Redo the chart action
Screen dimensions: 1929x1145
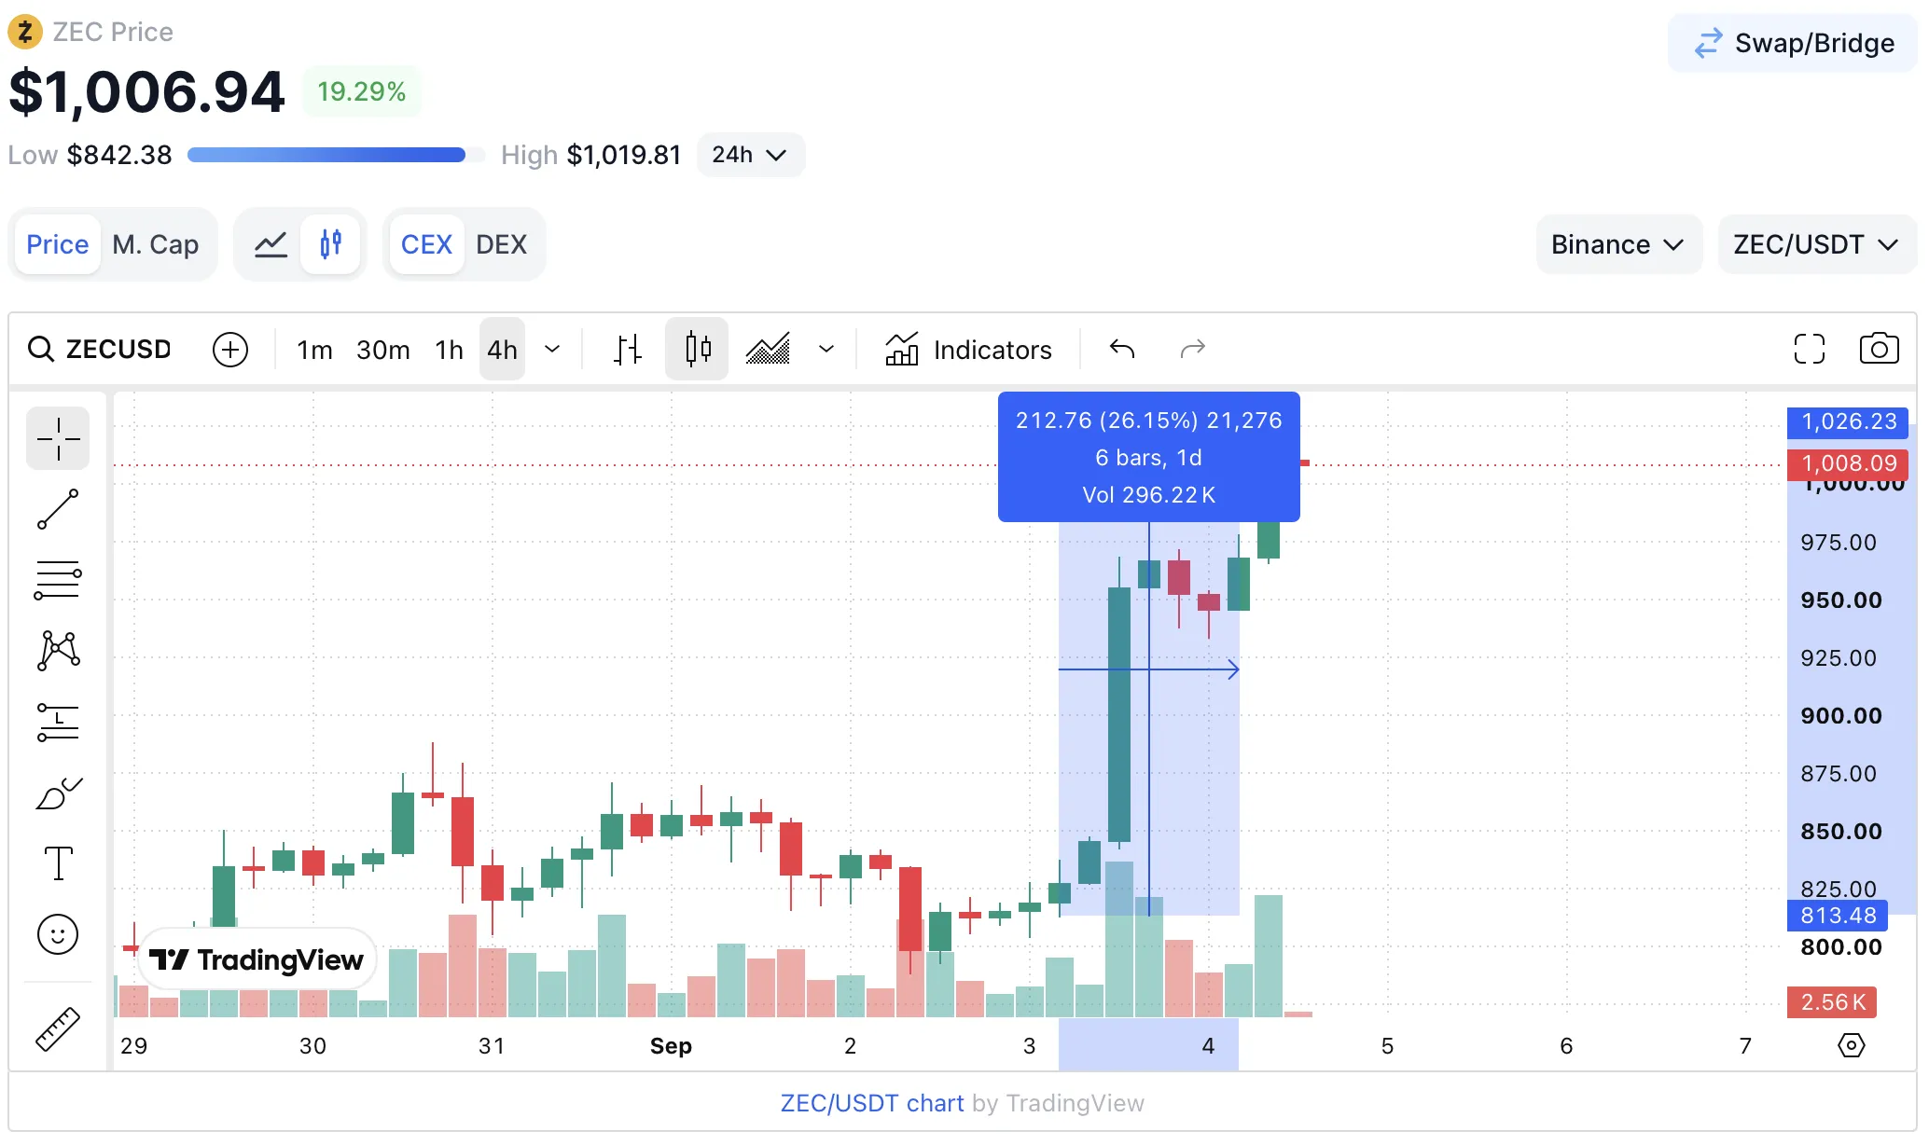1193,350
